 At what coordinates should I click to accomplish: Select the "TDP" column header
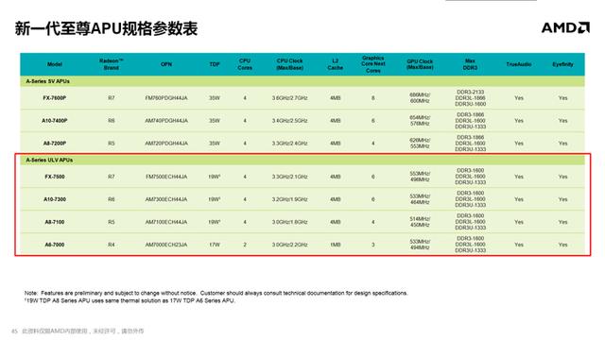coord(215,64)
